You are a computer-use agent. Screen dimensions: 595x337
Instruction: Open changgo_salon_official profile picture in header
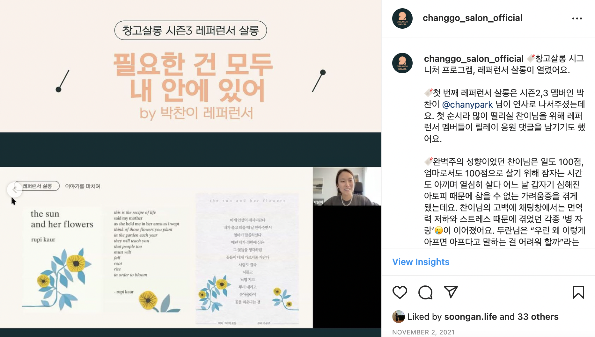(x=402, y=18)
